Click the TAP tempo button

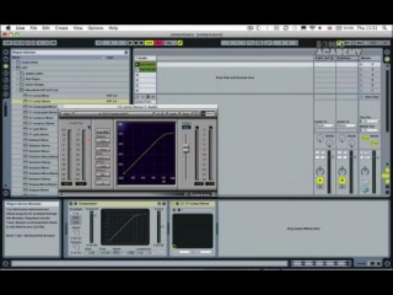[8, 43]
